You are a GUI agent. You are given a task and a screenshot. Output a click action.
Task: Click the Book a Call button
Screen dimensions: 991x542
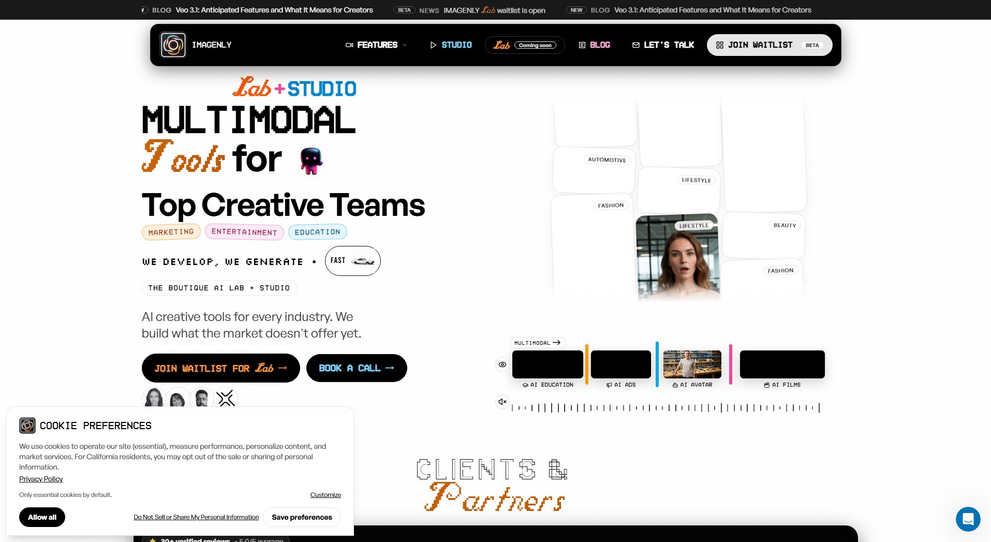tap(357, 368)
